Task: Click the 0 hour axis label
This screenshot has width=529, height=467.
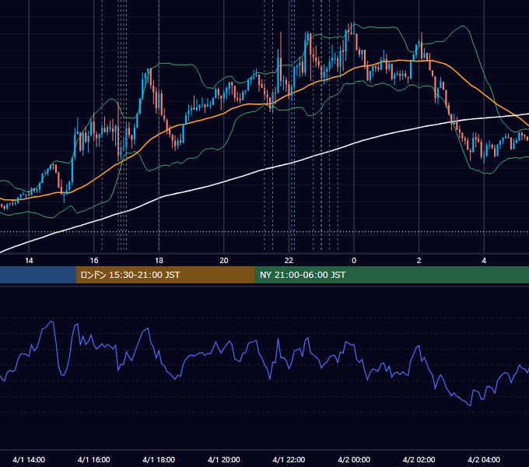Action: (x=354, y=261)
